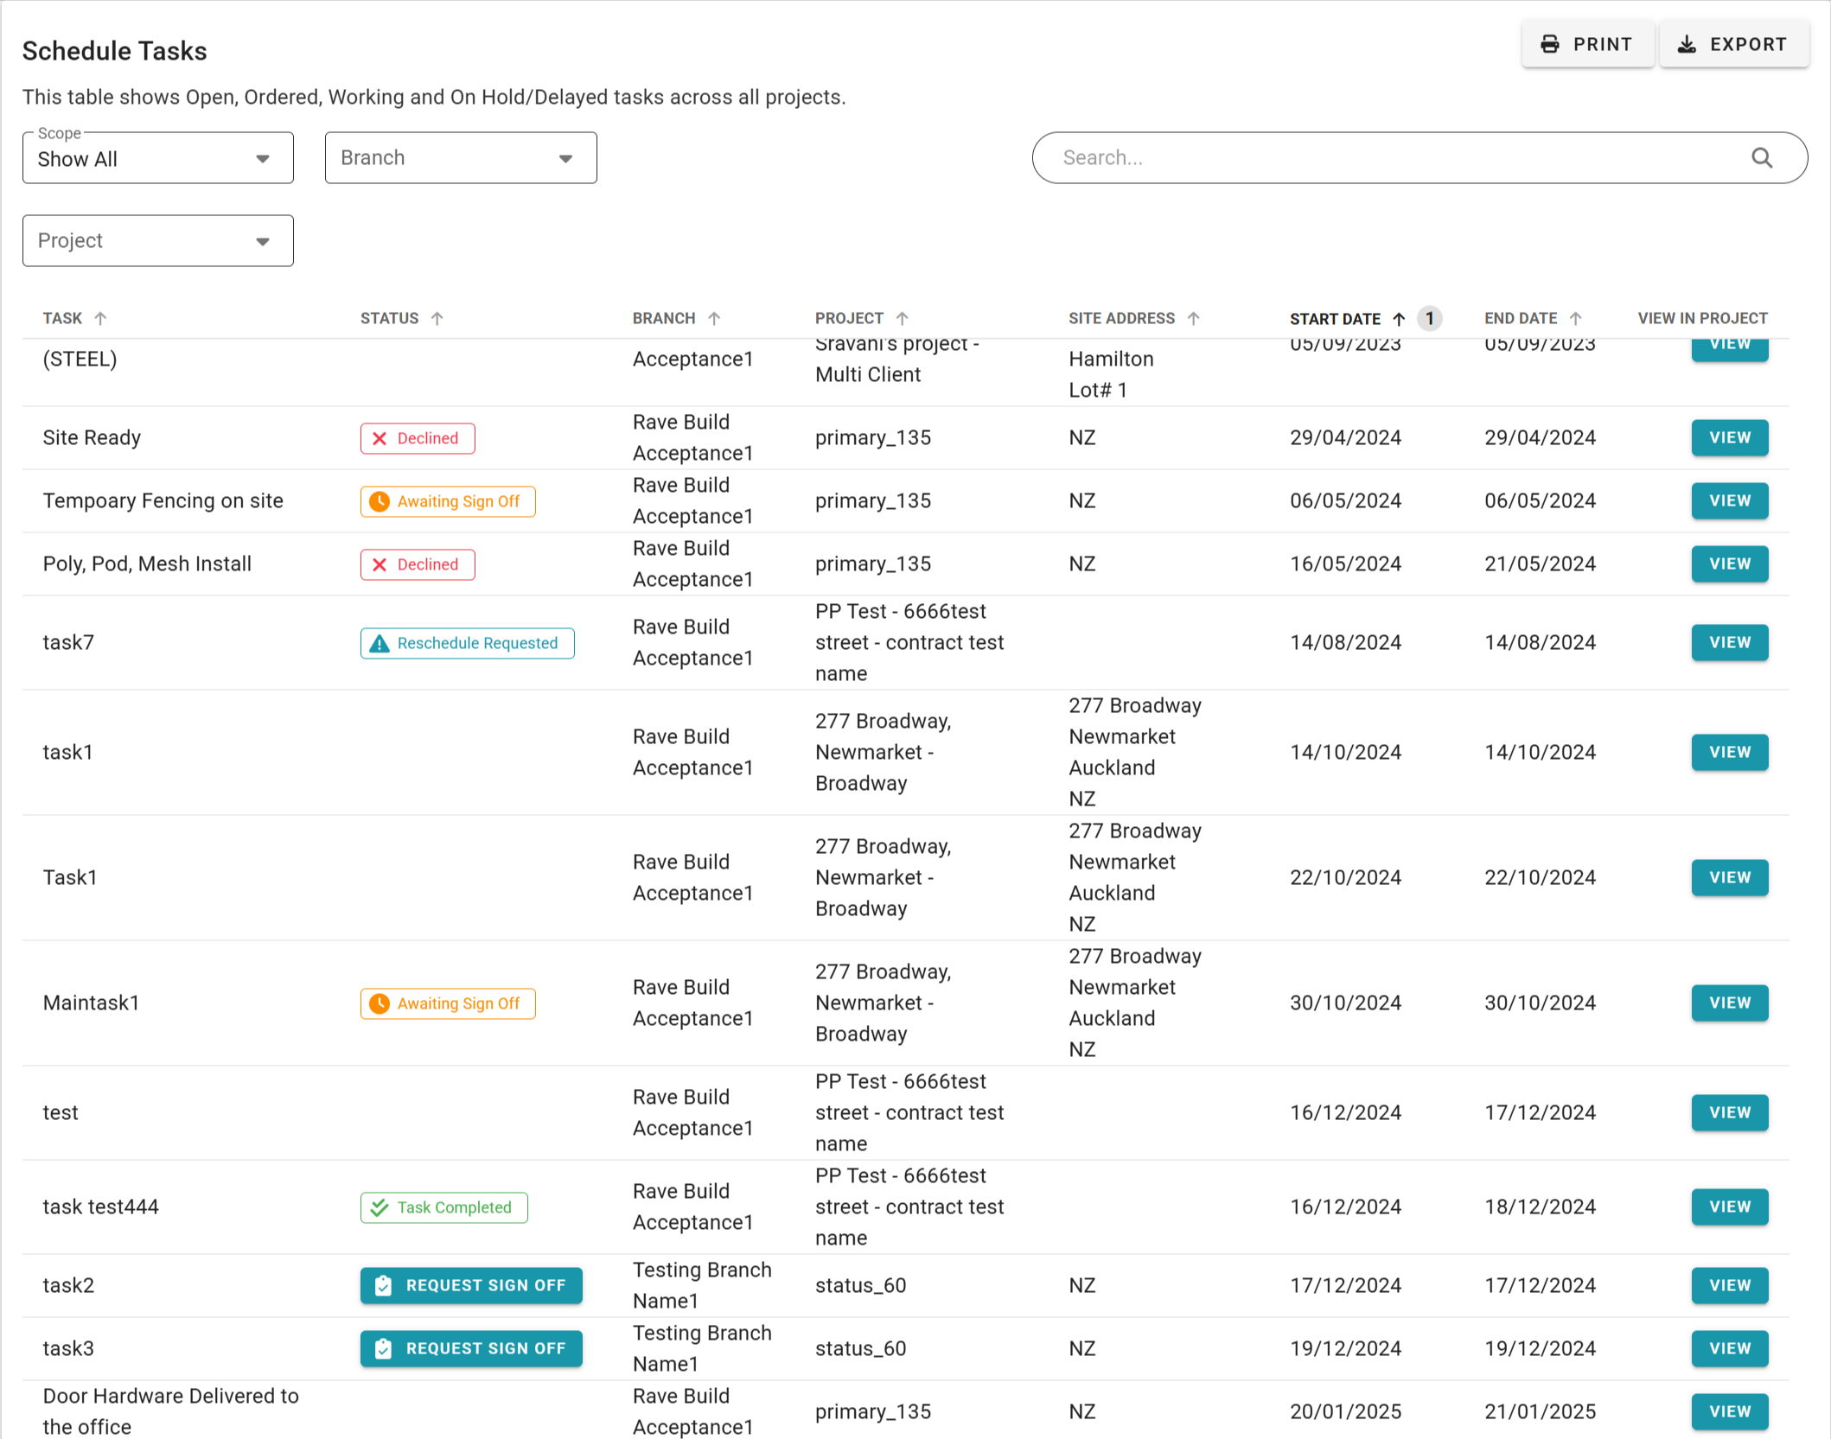
Task: View task2 in project
Action: pos(1730,1285)
